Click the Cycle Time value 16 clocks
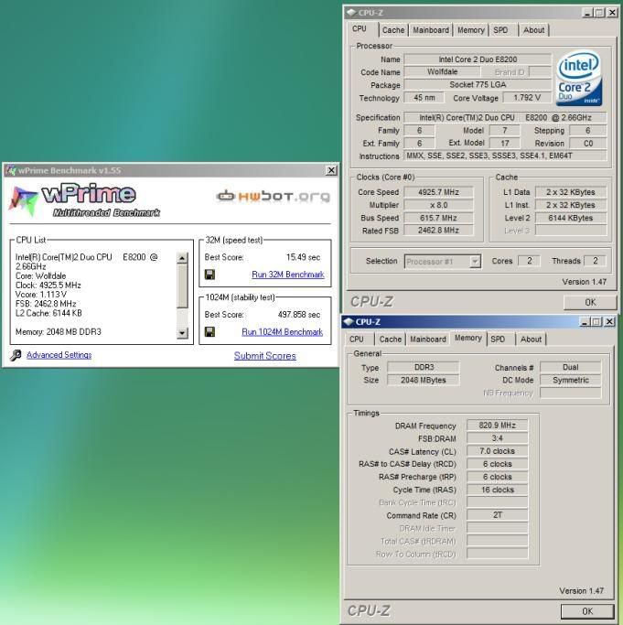This screenshot has height=625, width=623. 497,490
